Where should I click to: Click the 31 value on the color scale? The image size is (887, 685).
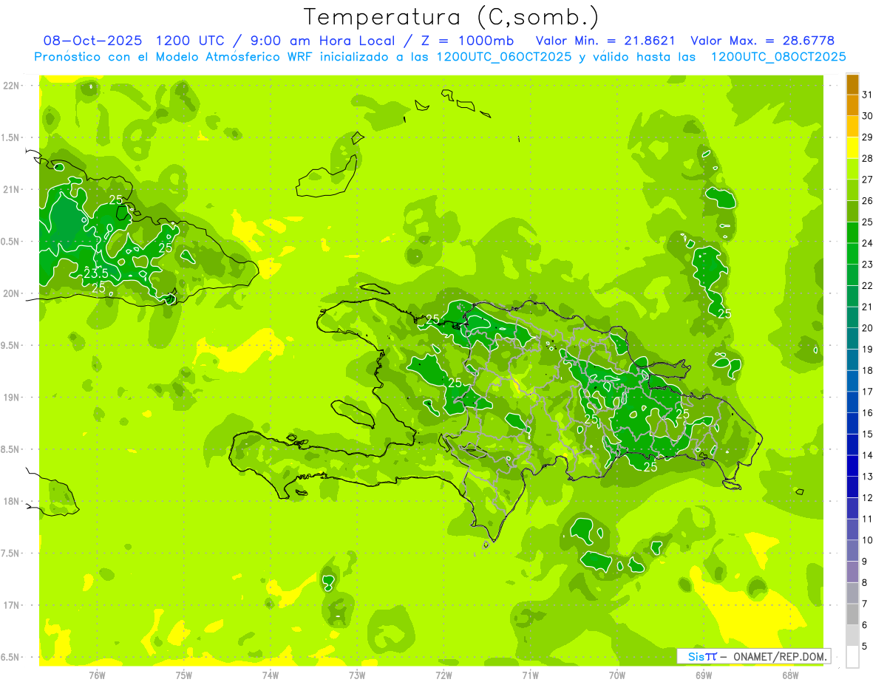[x=868, y=95]
